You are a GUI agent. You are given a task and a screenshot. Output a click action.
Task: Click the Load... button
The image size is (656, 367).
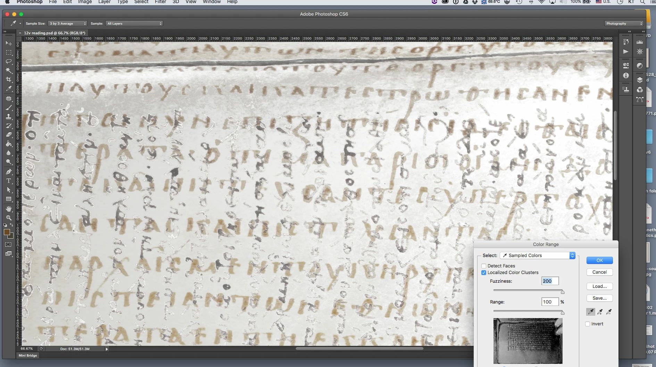coord(599,287)
